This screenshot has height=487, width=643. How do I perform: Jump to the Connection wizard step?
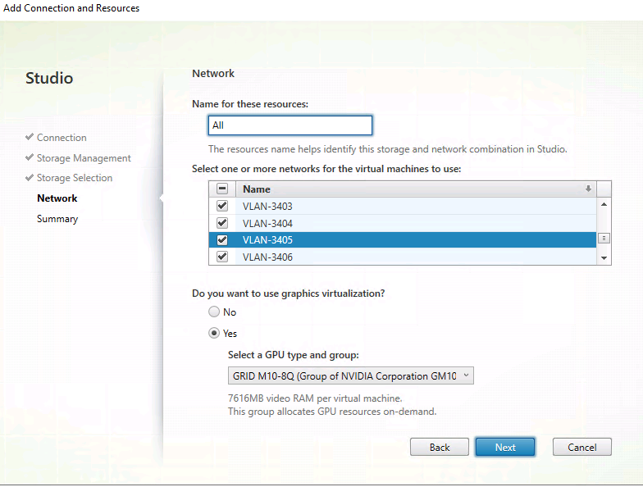pos(62,138)
